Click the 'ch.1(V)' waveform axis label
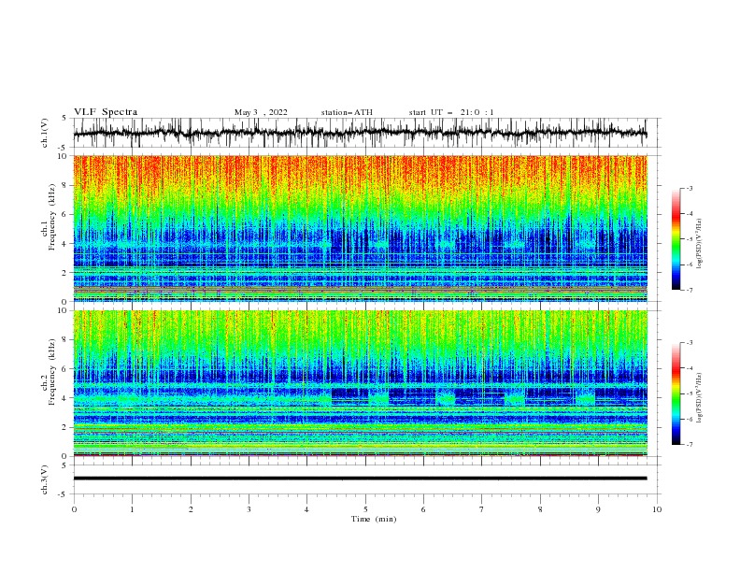Viewport: 740px width, 572px height. click(x=44, y=133)
